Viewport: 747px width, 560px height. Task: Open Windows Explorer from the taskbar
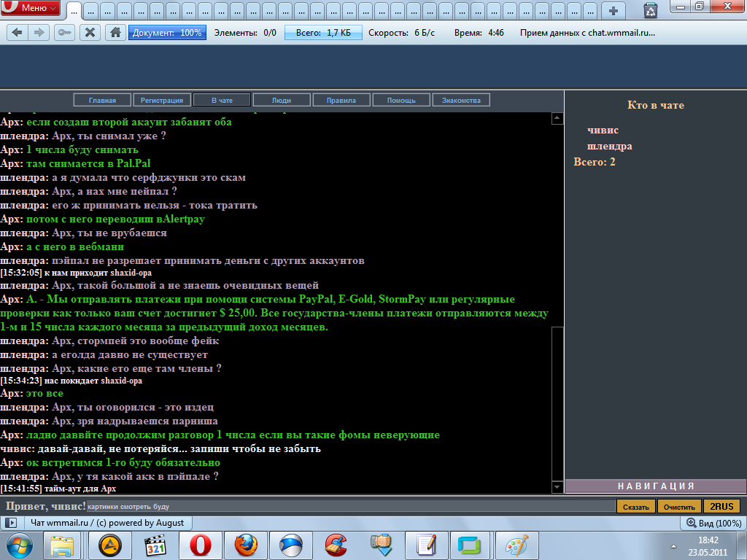[63, 545]
